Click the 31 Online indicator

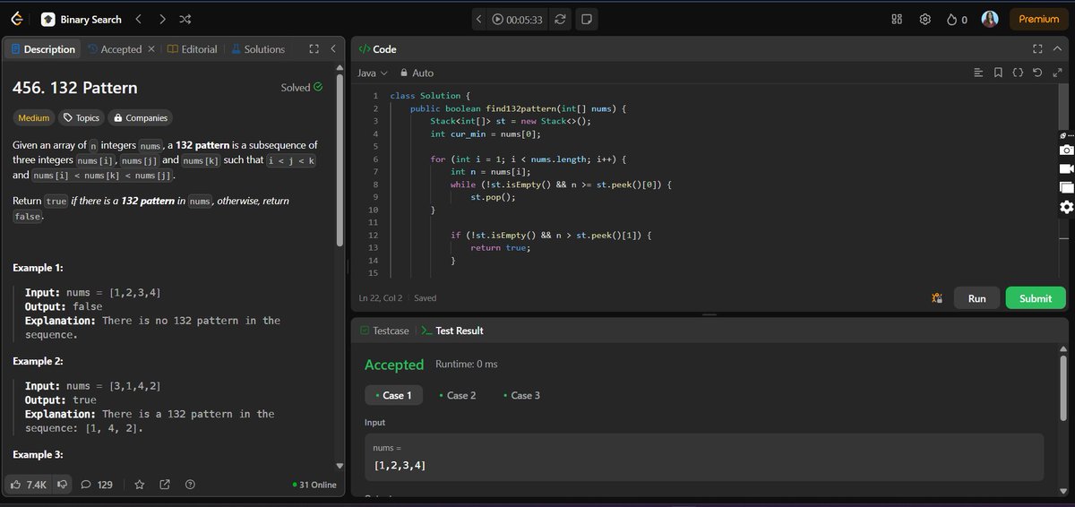coord(314,485)
